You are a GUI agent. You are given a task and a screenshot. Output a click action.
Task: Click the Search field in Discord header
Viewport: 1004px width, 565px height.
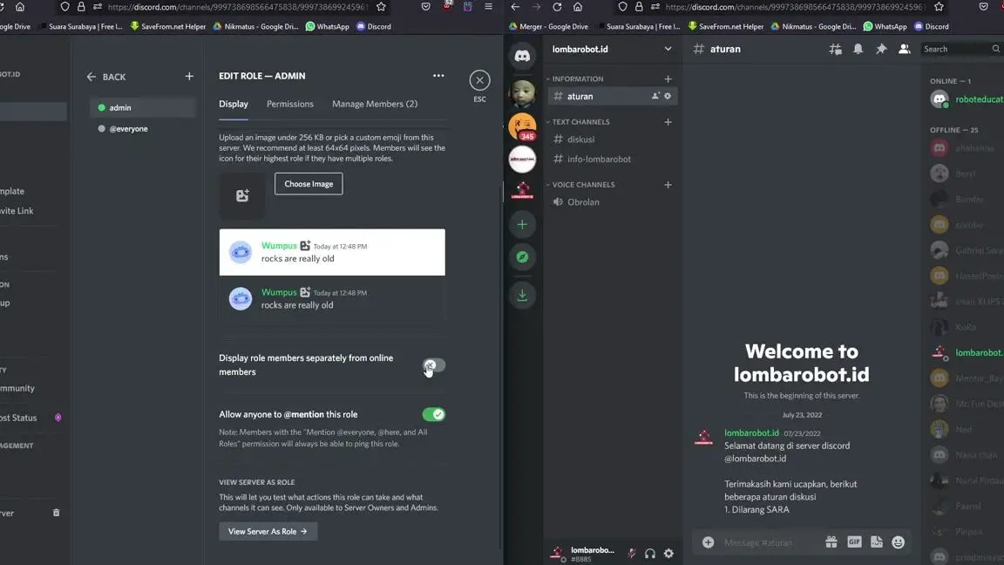pyautogui.click(x=960, y=49)
